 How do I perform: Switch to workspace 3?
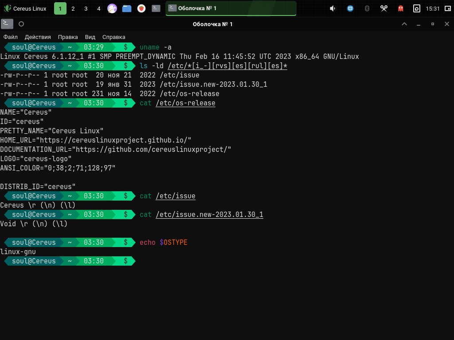(86, 9)
